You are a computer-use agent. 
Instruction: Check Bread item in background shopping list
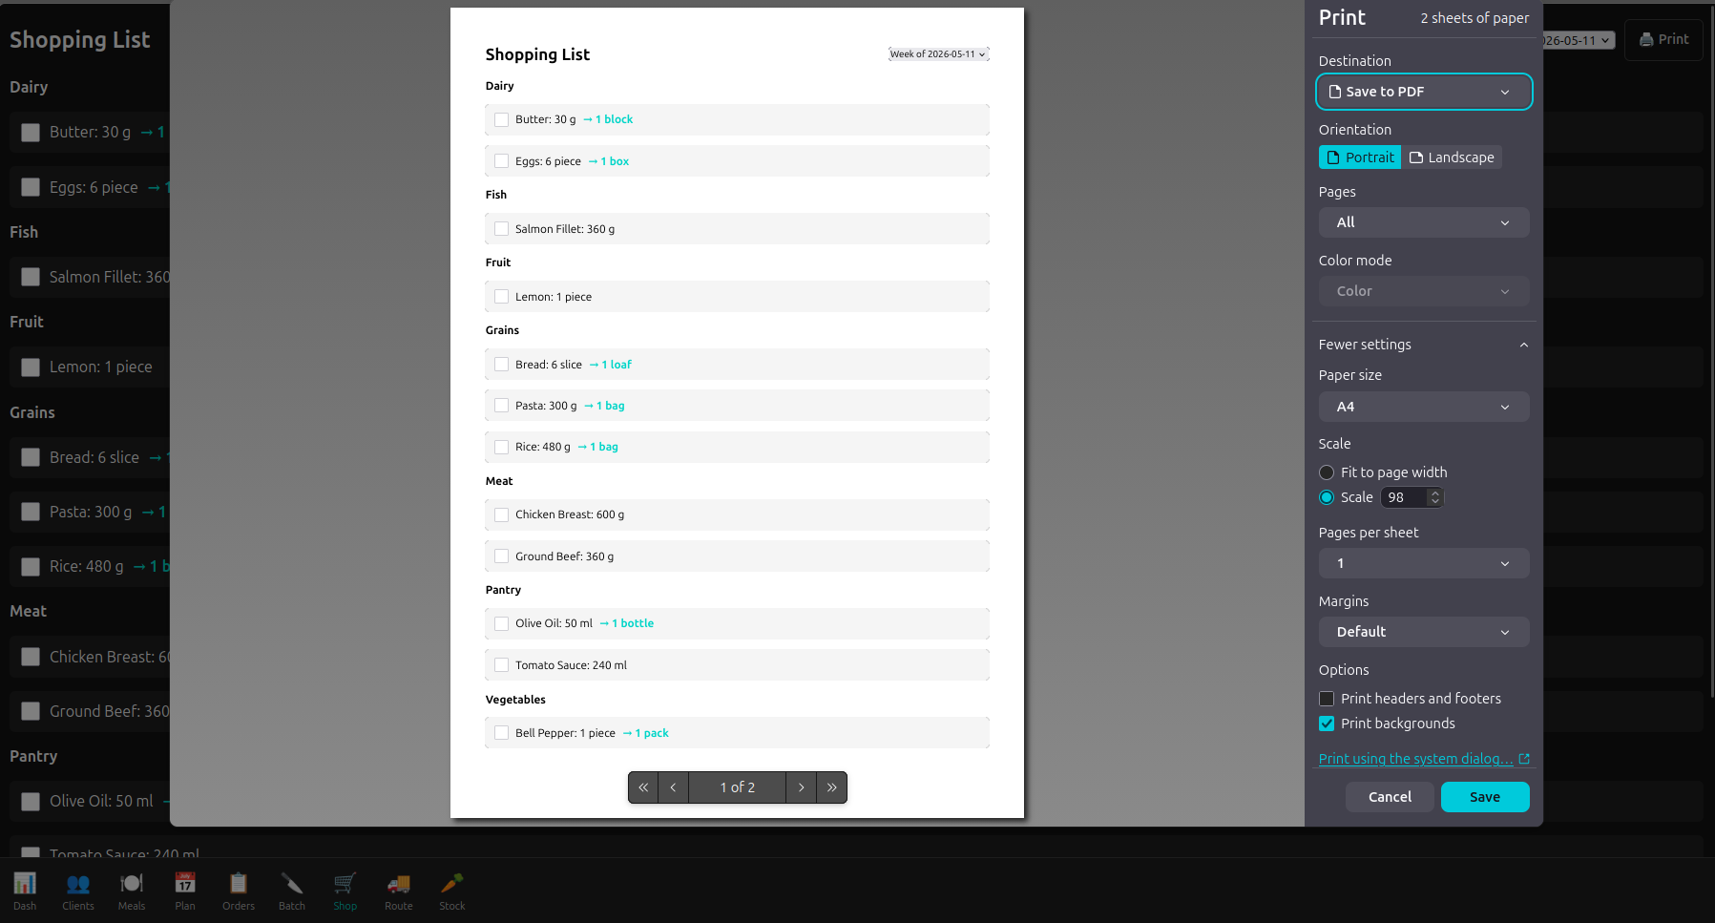(31, 458)
